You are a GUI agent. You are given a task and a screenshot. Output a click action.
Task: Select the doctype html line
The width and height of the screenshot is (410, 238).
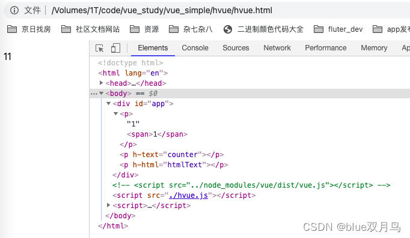(130, 63)
